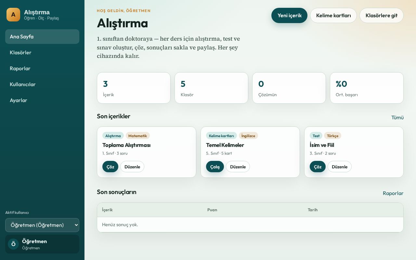416x260 pixels.
Task: Go to Klasörler in the sidebar
Action: coord(42,52)
